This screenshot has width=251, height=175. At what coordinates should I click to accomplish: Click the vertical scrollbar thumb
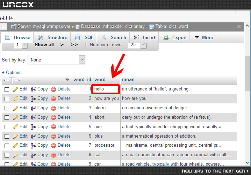click(x=248, y=74)
